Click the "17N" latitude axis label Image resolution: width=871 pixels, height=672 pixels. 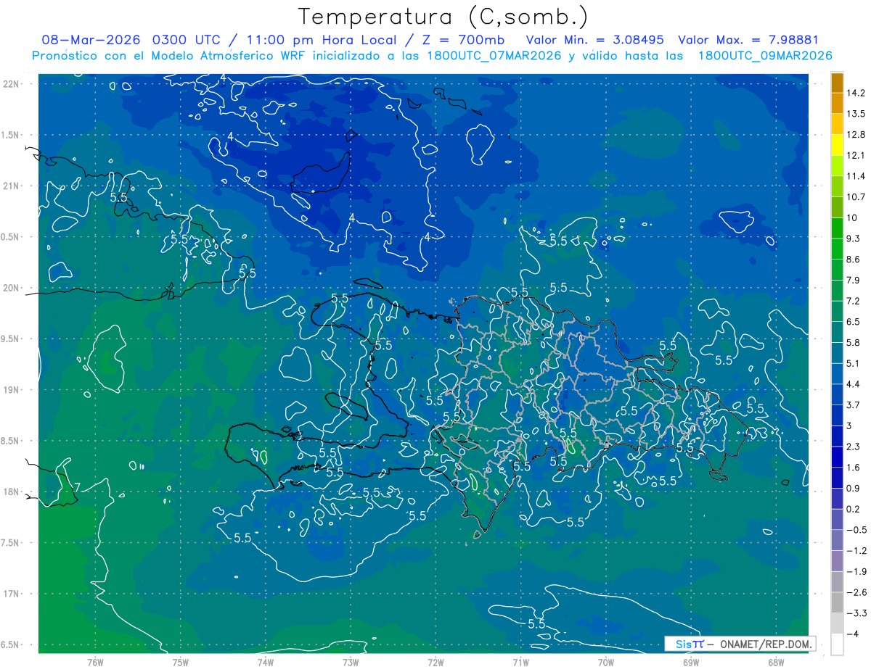[12, 594]
